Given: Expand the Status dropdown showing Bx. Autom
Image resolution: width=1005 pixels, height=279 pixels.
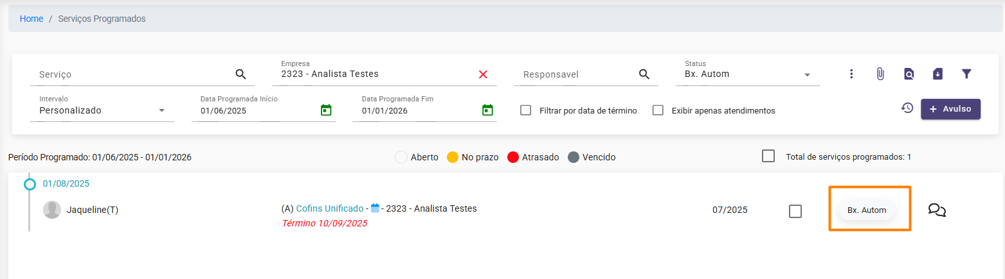Looking at the screenshot, I should click(807, 74).
